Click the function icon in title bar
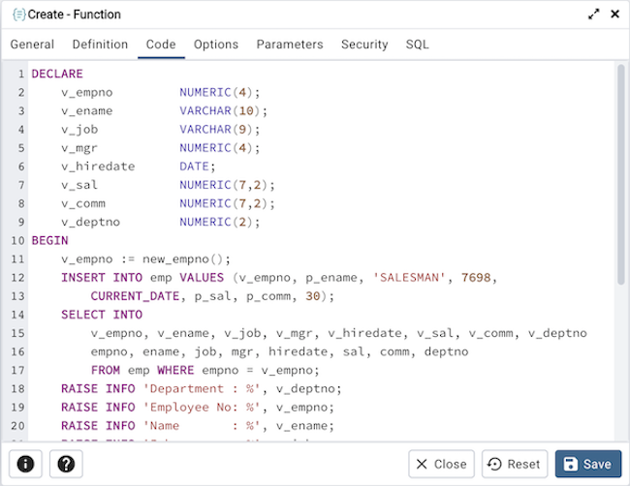Screen dimensions: 630x486 click(18, 15)
